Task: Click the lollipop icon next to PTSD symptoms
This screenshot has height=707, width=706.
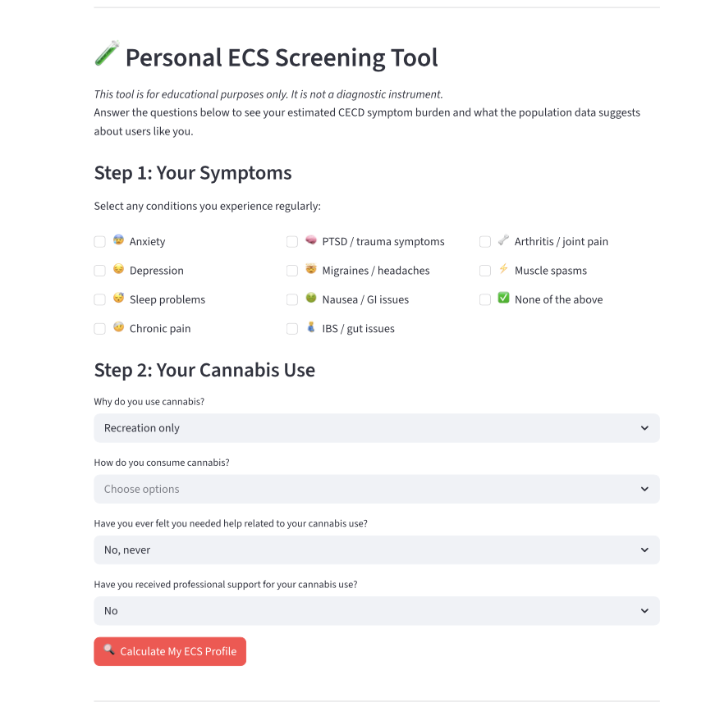Action: (x=309, y=241)
